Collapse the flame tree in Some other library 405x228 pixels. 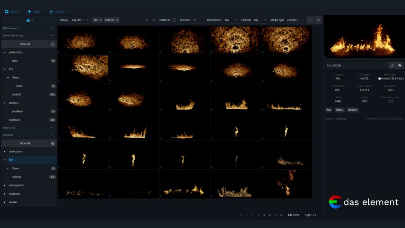(x=8, y=78)
